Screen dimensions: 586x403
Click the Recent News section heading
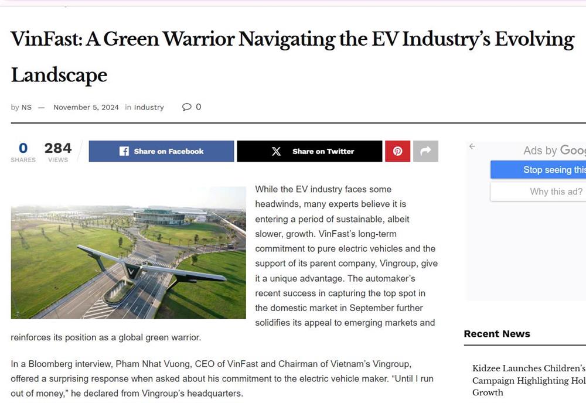(x=497, y=334)
